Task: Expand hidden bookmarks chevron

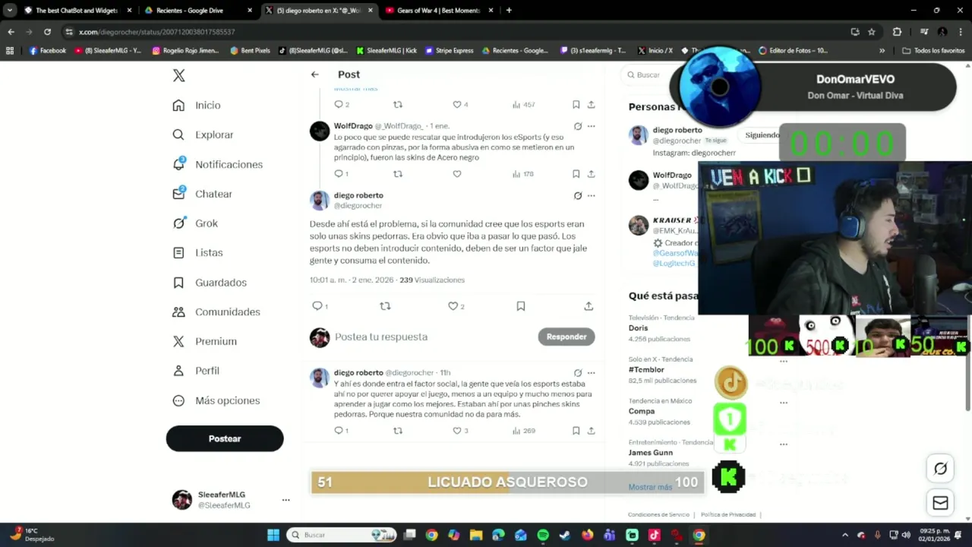Action: 882,51
